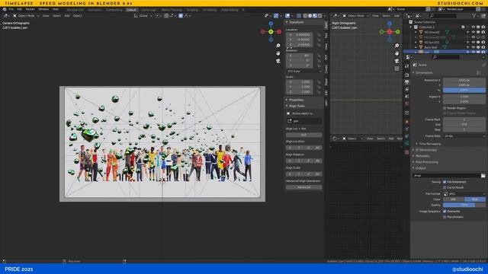Open outliner filter funnel icon

pos(474,16)
